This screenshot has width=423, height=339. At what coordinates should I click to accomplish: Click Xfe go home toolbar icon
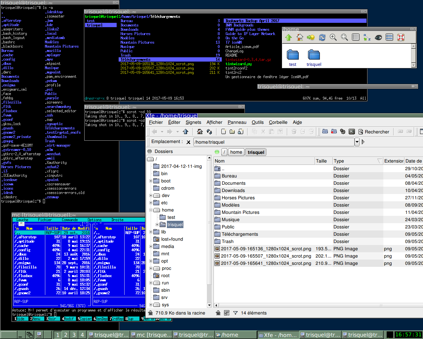(x=200, y=132)
